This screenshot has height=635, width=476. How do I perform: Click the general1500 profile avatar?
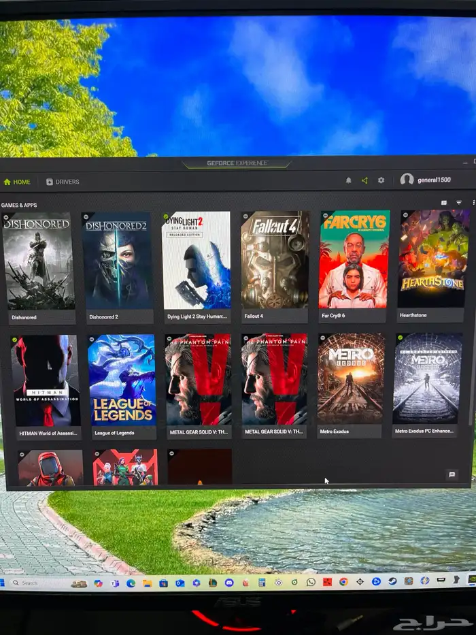[407, 180]
